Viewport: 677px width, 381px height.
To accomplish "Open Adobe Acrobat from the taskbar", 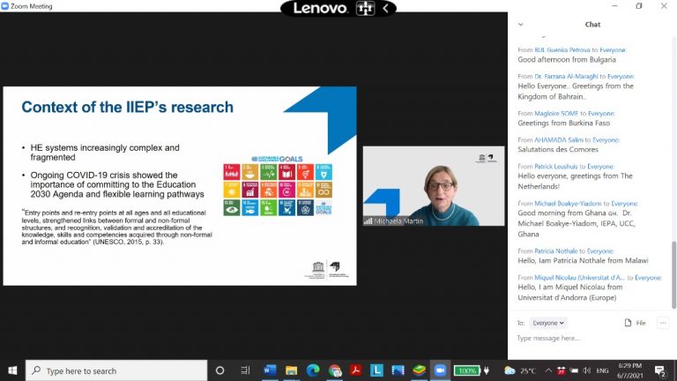I will coord(356,370).
